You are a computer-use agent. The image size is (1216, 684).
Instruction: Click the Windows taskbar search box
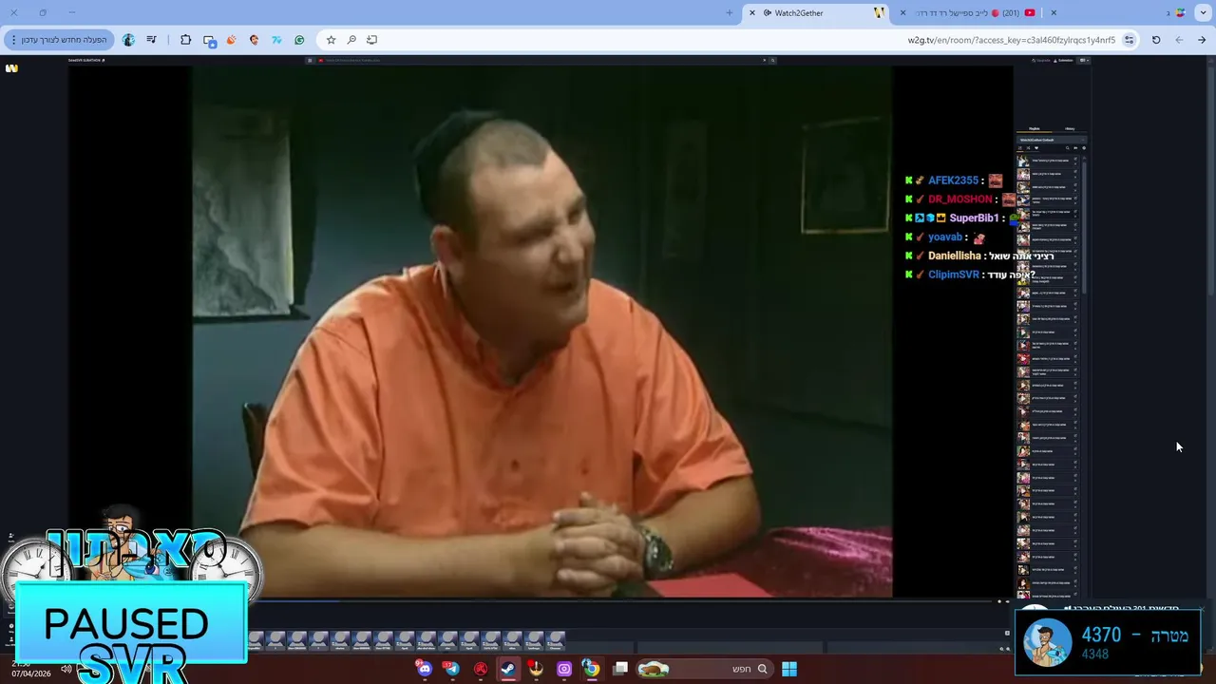tap(703, 669)
